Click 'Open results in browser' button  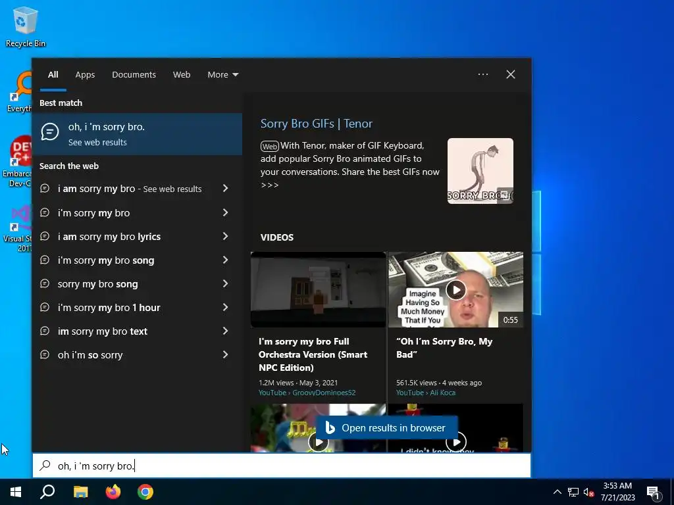click(386, 427)
